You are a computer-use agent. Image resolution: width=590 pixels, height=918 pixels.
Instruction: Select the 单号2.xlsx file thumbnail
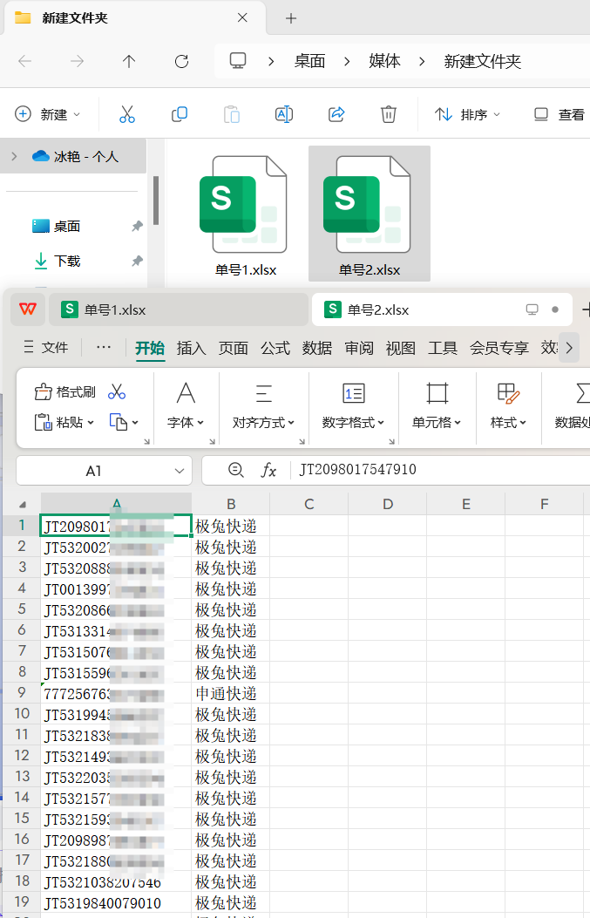(x=370, y=214)
